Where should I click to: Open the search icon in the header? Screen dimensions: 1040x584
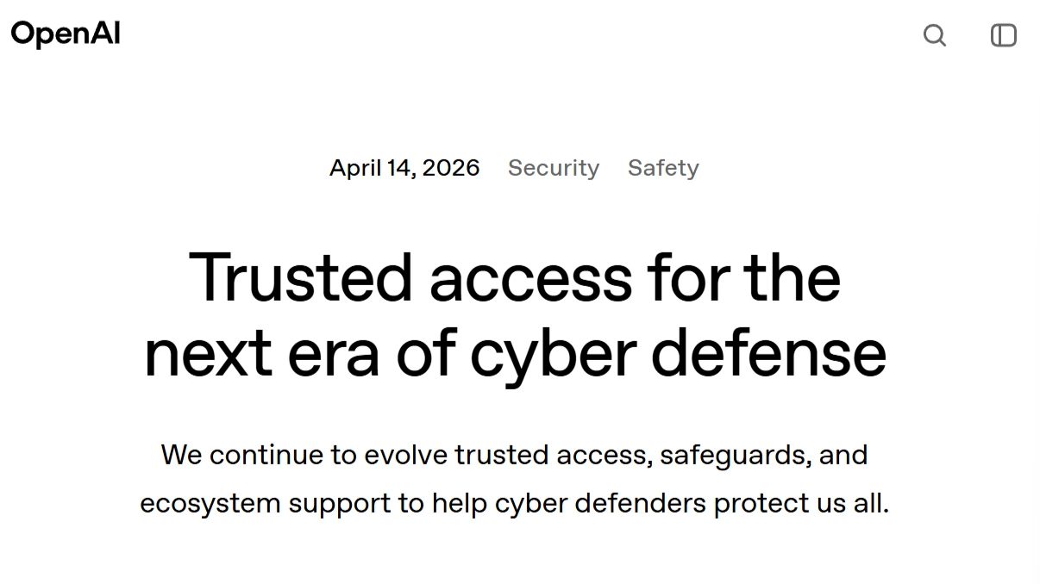935,35
